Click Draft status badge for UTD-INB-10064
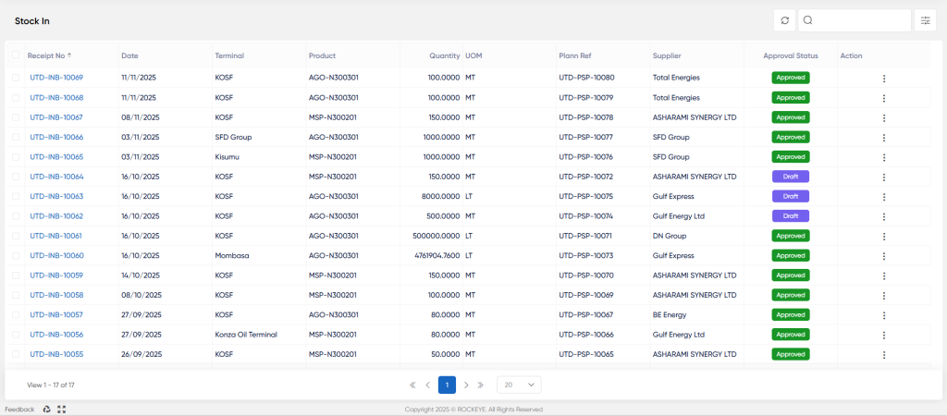 [x=791, y=177]
